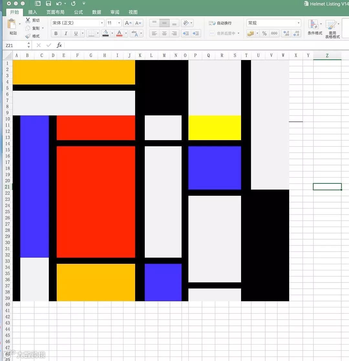Click the decrease decimal icon
Image resolution: width=349 pixels, height=361 pixels.
pyautogui.click(x=296, y=33)
